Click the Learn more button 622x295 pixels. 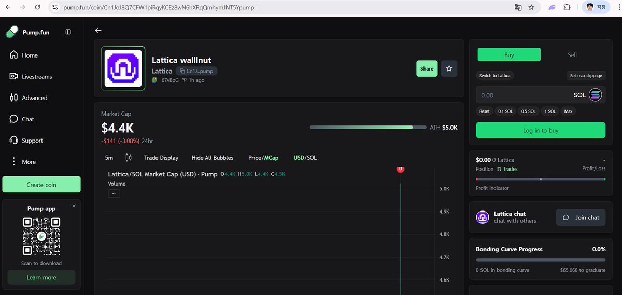(x=41, y=277)
